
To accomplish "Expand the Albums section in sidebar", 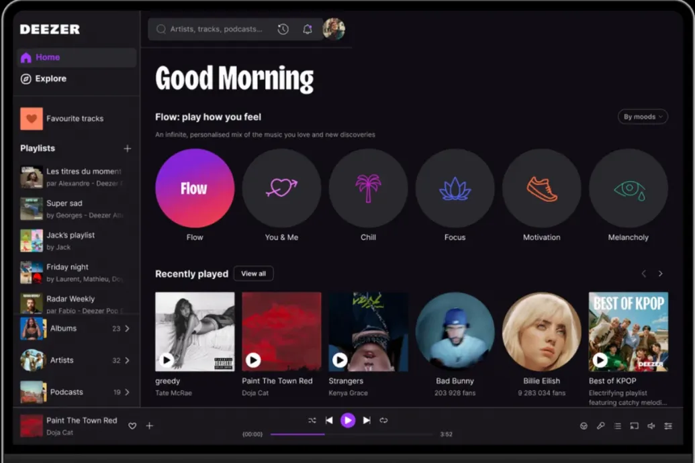I will tap(127, 329).
